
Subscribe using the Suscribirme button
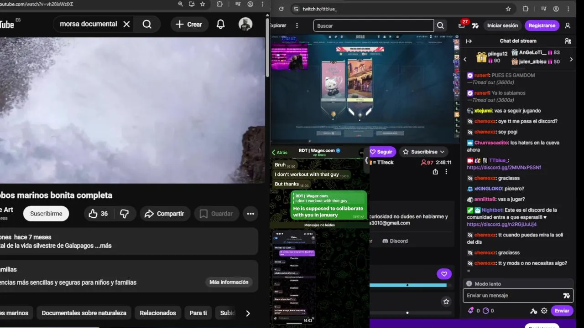[x=46, y=214]
